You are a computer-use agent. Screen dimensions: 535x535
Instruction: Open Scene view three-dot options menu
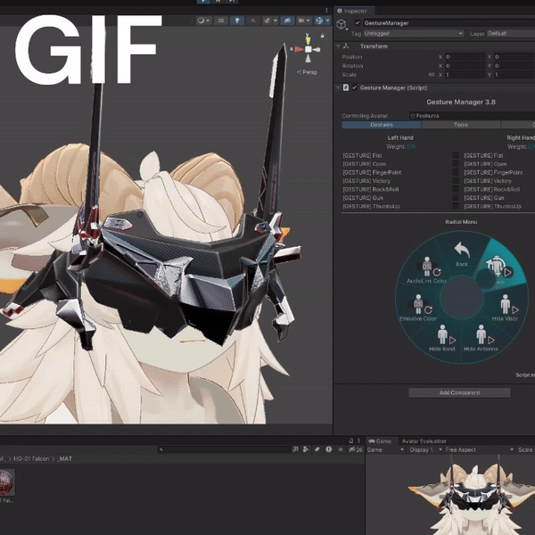tap(326, 10)
